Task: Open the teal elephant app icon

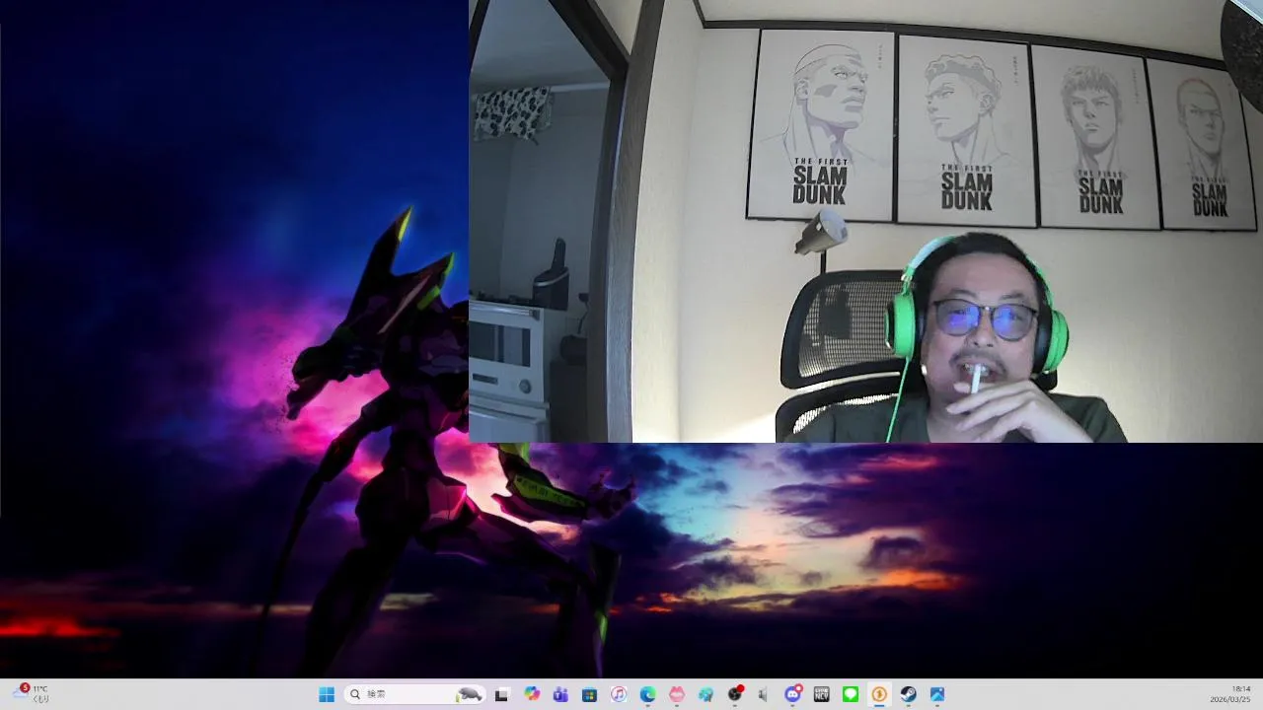Action: (x=706, y=694)
